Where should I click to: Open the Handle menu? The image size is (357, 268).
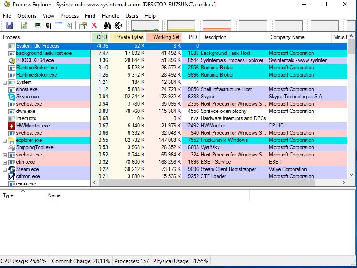(x=110, y=16)
